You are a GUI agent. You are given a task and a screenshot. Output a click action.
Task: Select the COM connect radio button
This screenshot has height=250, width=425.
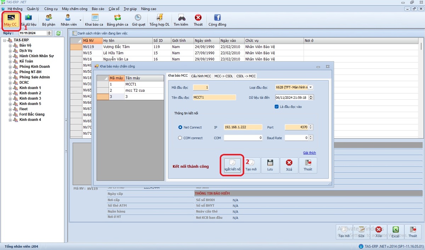[180, 138]
